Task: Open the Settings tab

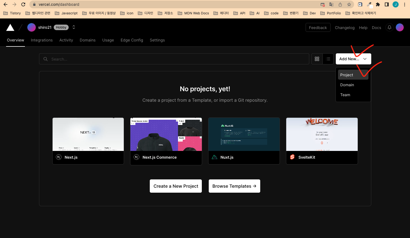Action: 157,40
